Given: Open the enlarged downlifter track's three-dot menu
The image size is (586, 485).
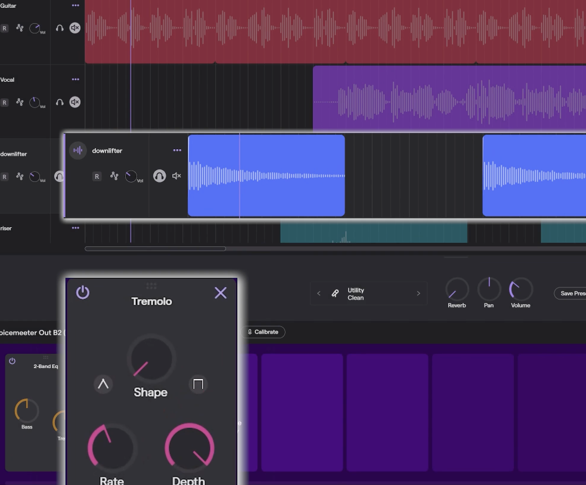Looking at the screenshot, I should (x=177, y=150).
